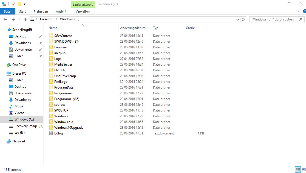The image size is (306, 173).
Task: Click the New Folder icon in quick access toolbar
Action: (19, 4)
